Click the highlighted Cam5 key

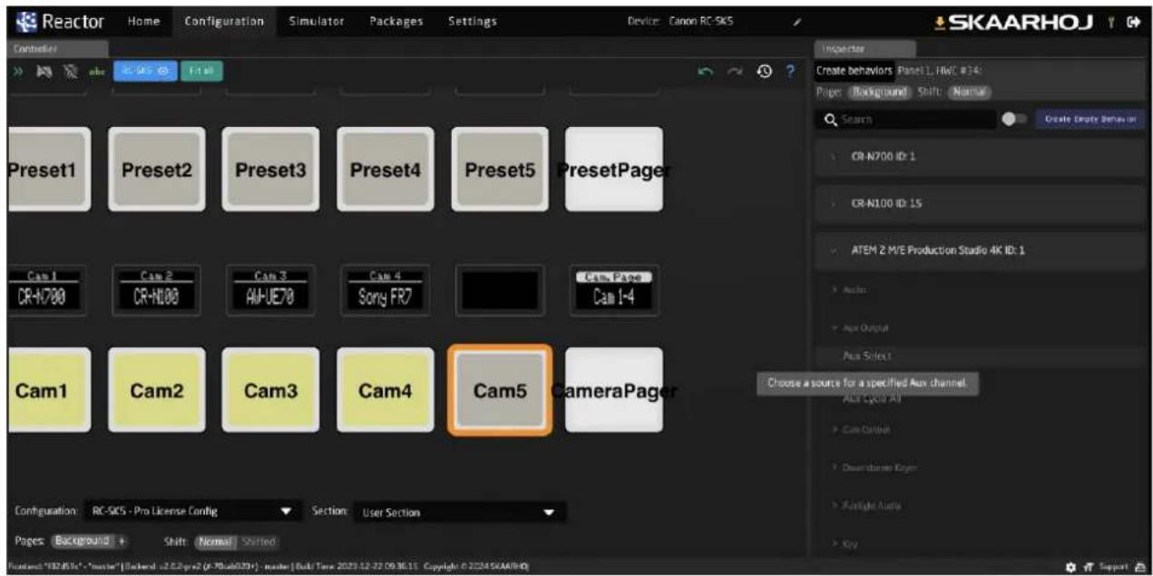(x=500, y=390)
